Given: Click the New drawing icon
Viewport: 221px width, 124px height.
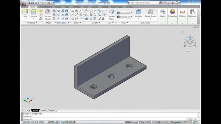Looking at the screenshot, I should point(40,3).
